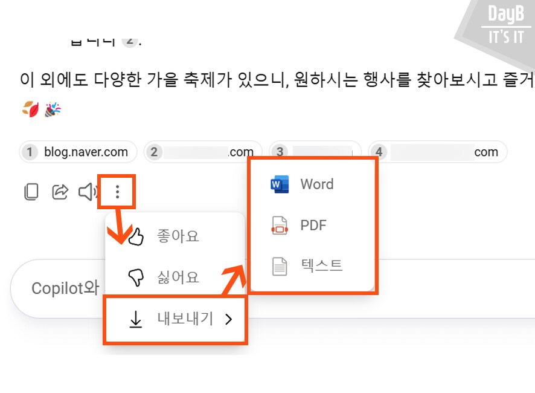Expand the 내보내기 submenu chevron

[228, 320]
